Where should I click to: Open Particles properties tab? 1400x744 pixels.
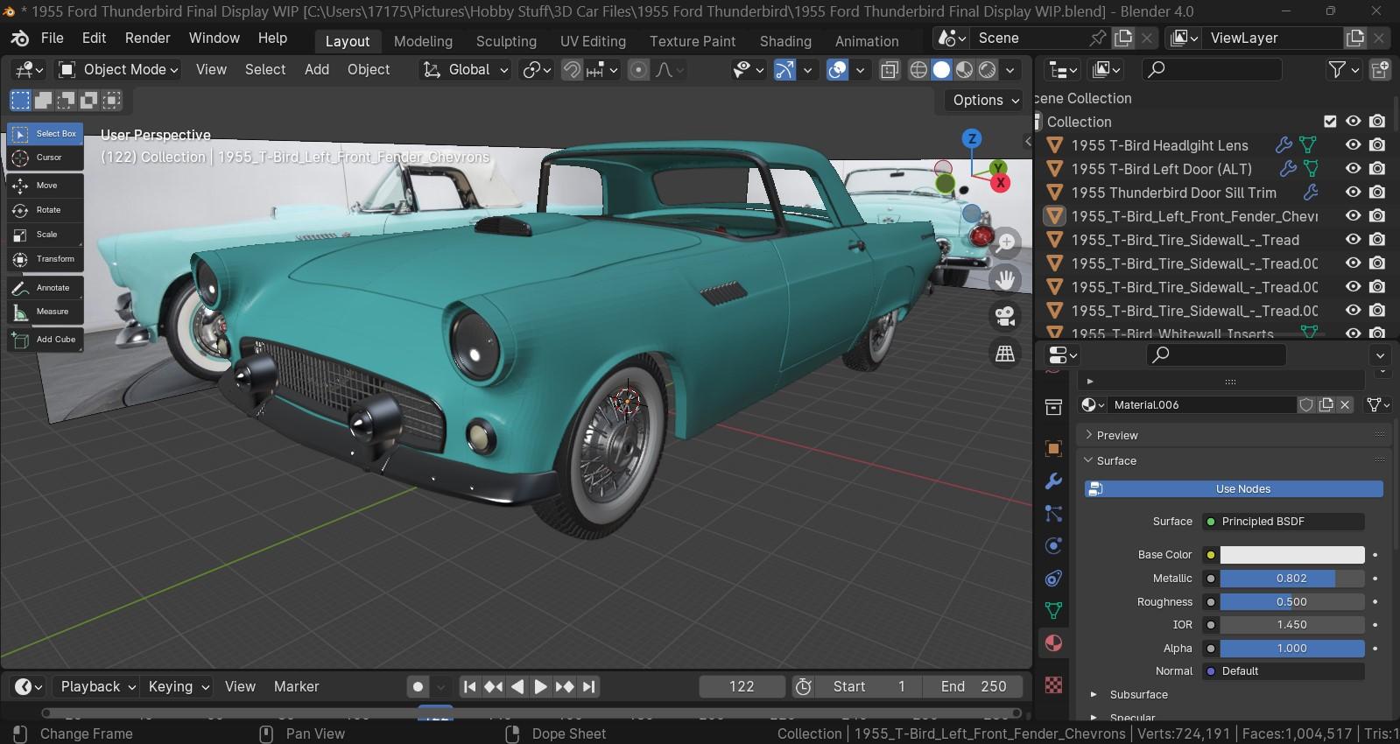(x=1054, y=514)
